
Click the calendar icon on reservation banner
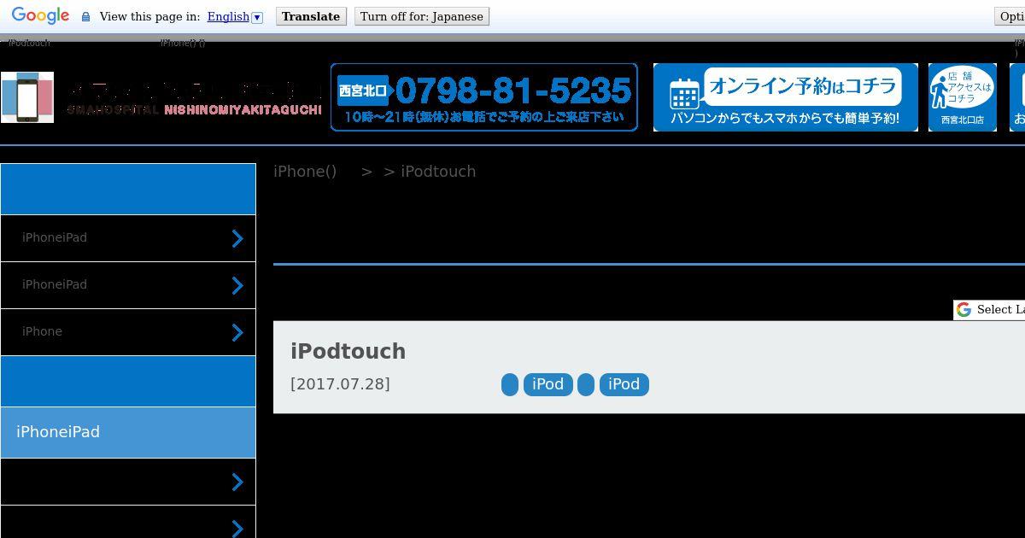coord(684,93)
